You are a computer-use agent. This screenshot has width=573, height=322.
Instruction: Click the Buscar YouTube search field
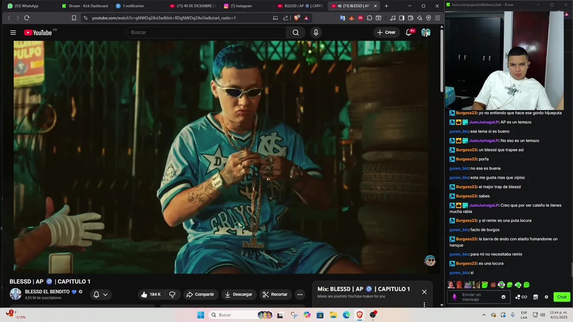coord(206,32)
